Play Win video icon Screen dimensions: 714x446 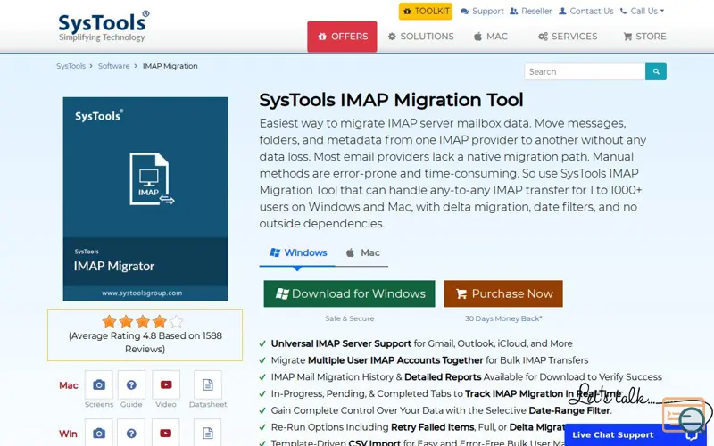click(166, 433)
